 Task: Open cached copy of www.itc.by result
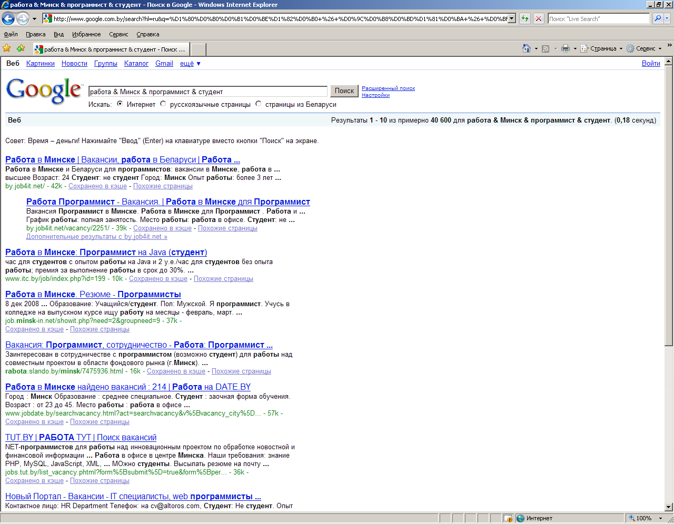tap(158, 279)
